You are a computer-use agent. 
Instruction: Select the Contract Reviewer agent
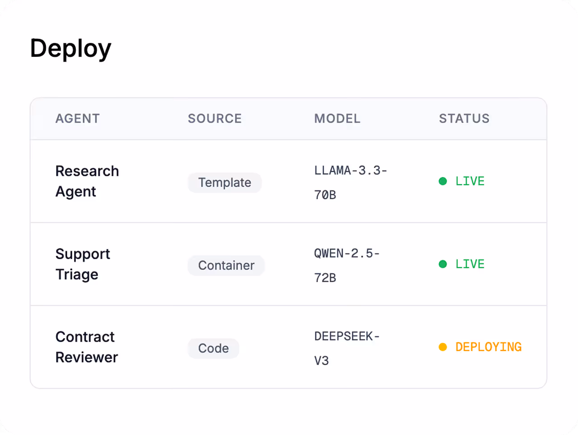click(x=86, y=347)
